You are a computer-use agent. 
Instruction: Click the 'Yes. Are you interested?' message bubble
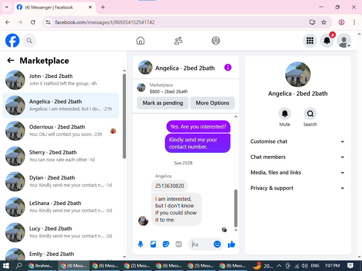pyautogui.click(x=198, y=127)
